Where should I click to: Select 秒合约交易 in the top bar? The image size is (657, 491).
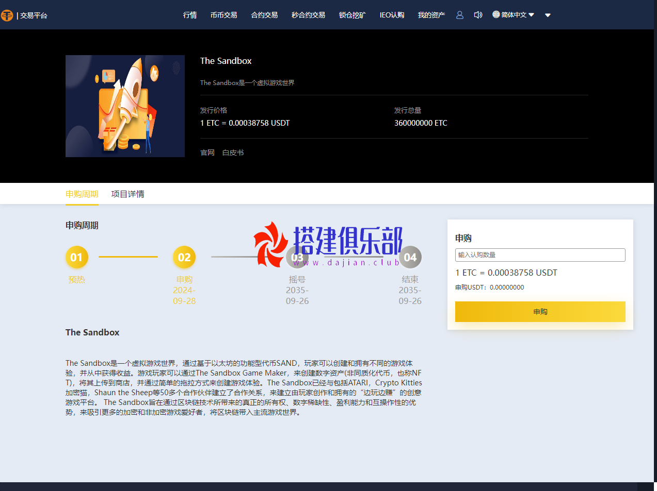[308, 15]
